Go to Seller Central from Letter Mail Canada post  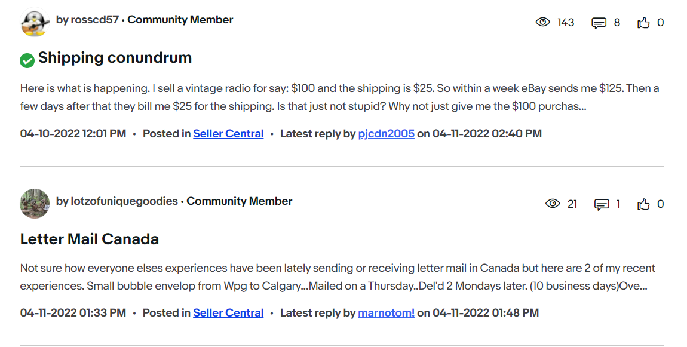click(228, 313)
